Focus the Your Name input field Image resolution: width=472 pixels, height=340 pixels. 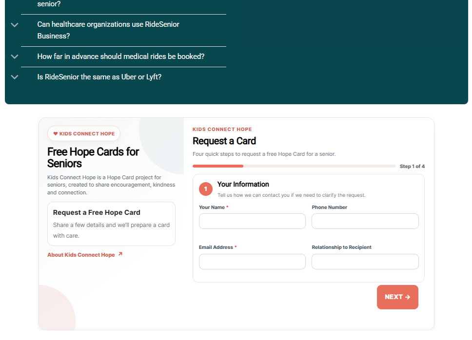[x=252, y=221]
